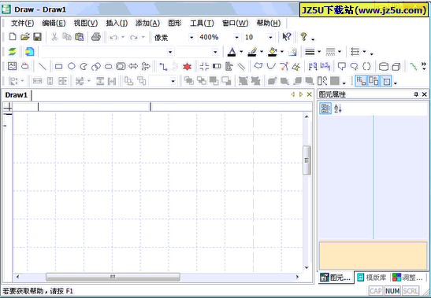Select the double-headed arrow shape tool
This screenshot has height=298, width=431.
click(133, 66)
